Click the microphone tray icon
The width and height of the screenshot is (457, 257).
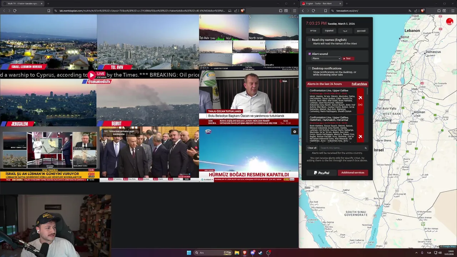pos(422,253)
